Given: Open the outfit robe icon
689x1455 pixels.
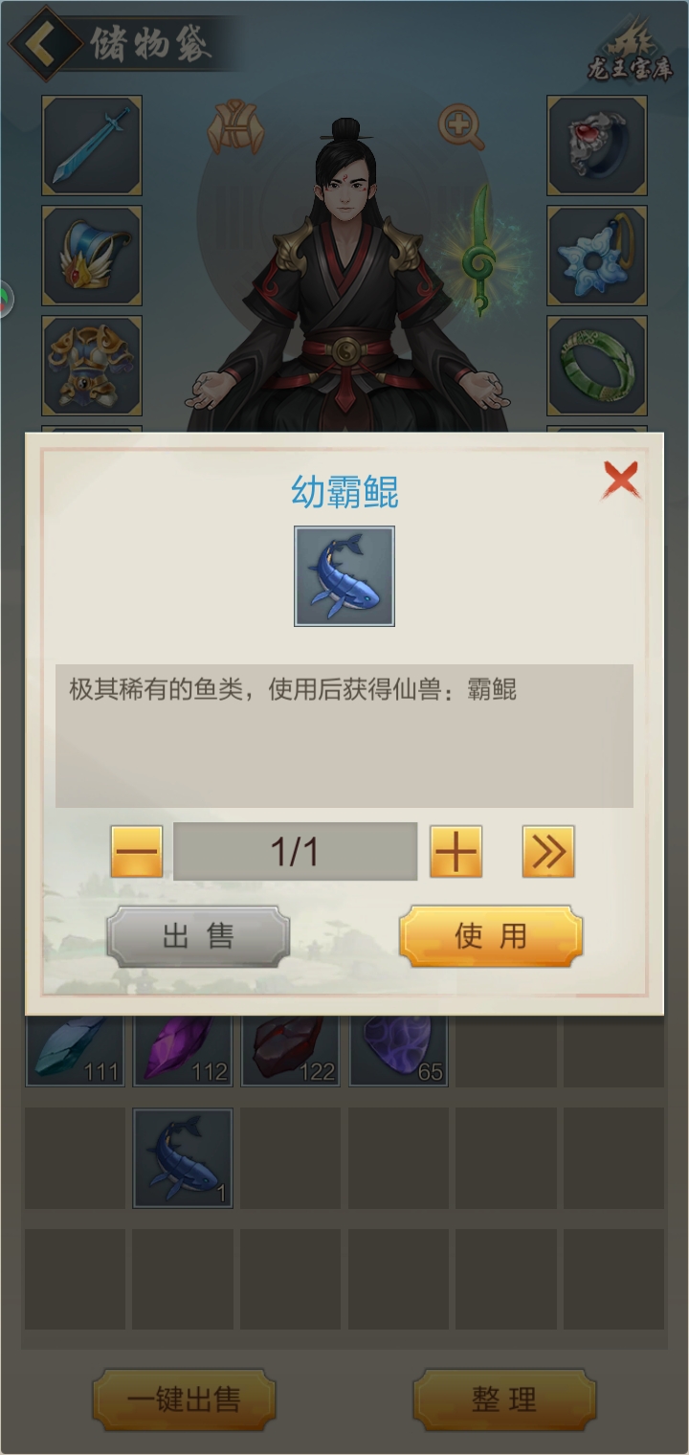Looking at the screenshot, I should click(x=235, y=126).
